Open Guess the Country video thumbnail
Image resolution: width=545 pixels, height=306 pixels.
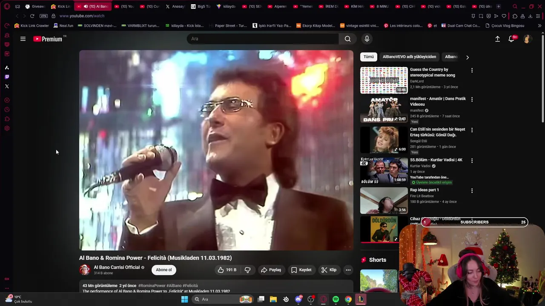pos(384,80)
